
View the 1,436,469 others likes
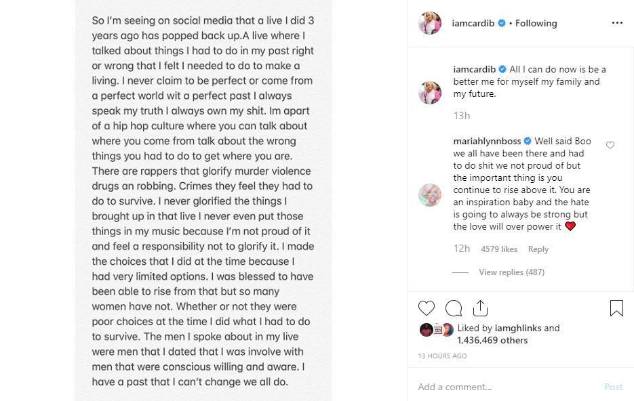tap(492, 340)
